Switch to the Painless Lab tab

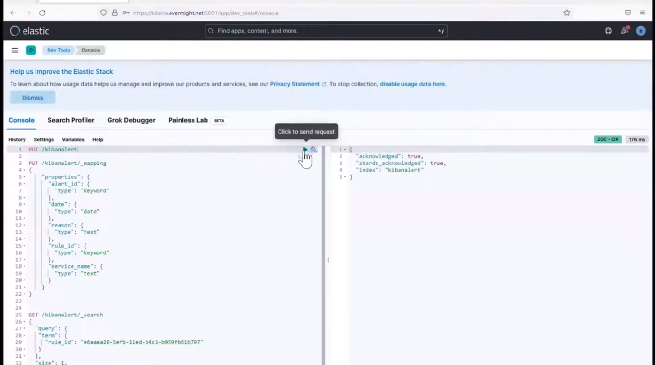pos(188,120)
